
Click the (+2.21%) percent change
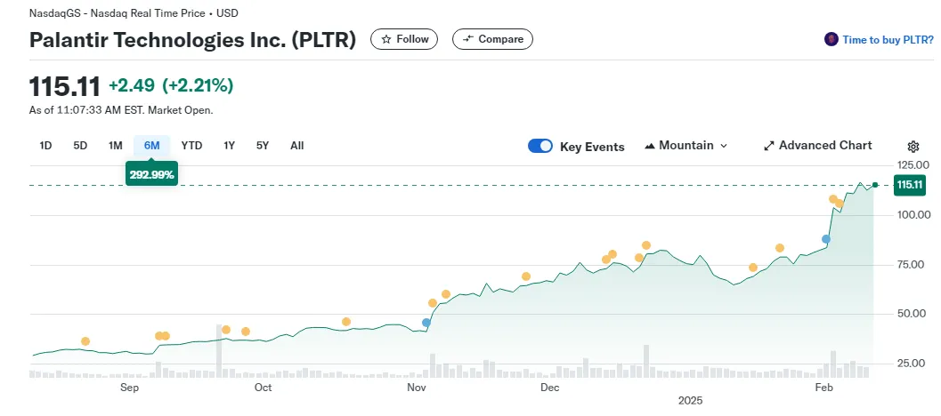[198, 85]
